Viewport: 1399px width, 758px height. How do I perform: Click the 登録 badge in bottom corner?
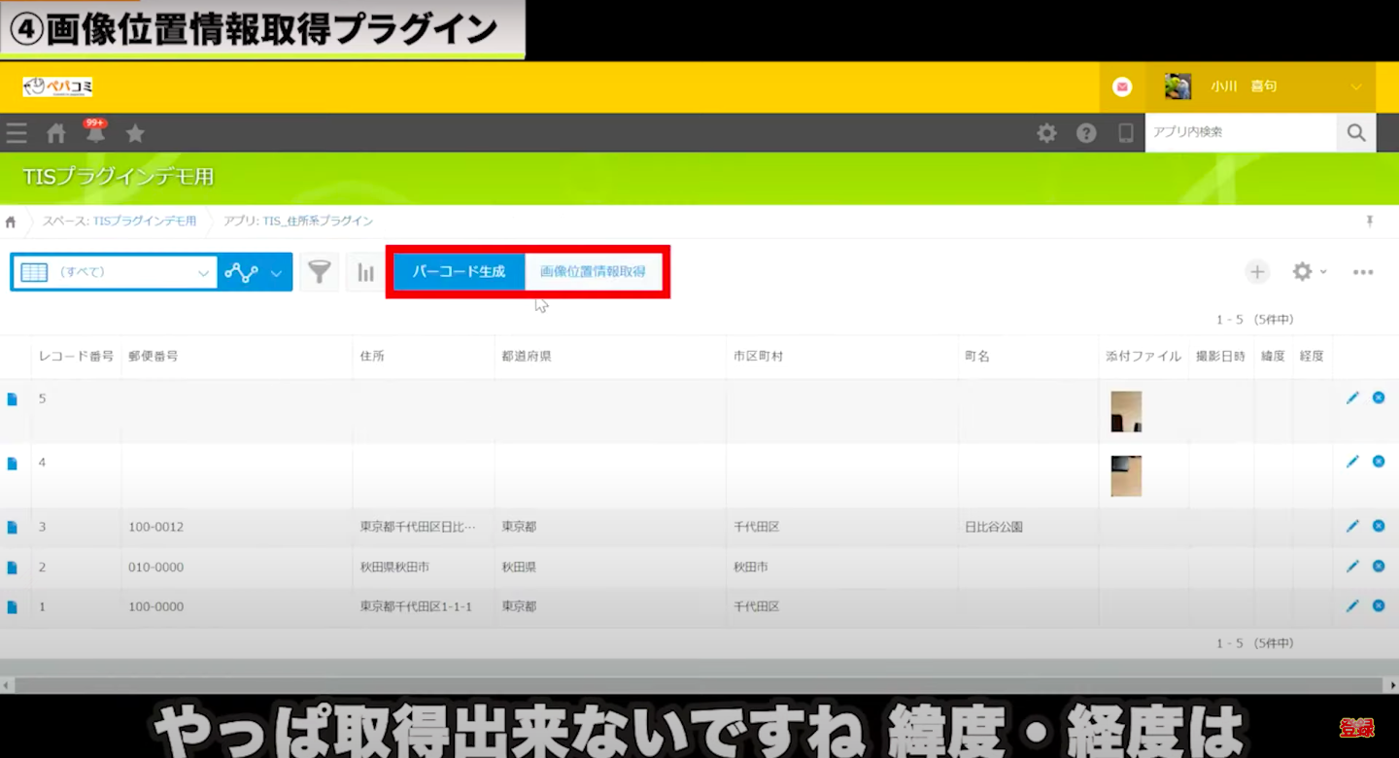coord(1356,727)
